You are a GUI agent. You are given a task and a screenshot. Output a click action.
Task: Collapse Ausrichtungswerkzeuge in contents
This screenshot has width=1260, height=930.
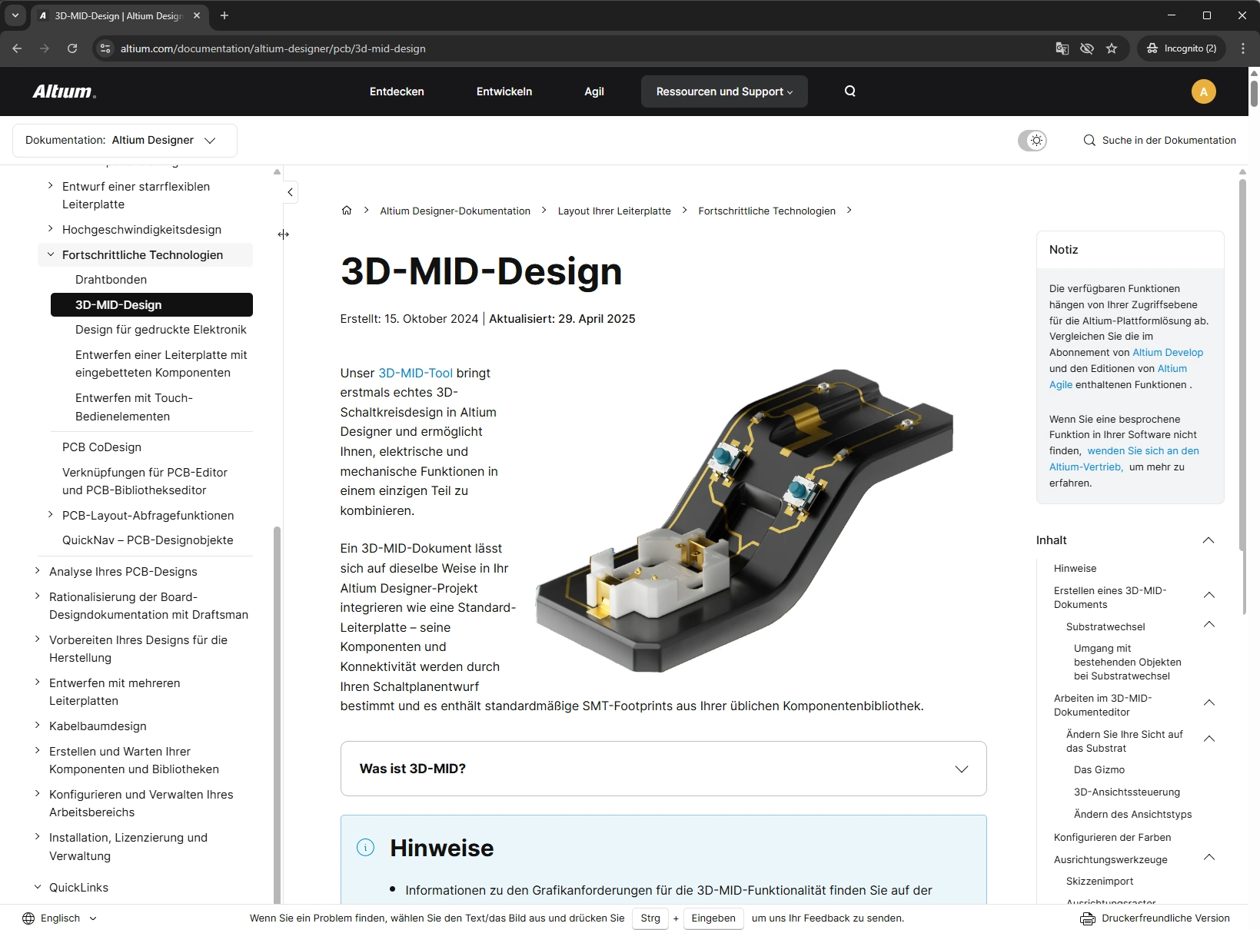(1209, 857)
